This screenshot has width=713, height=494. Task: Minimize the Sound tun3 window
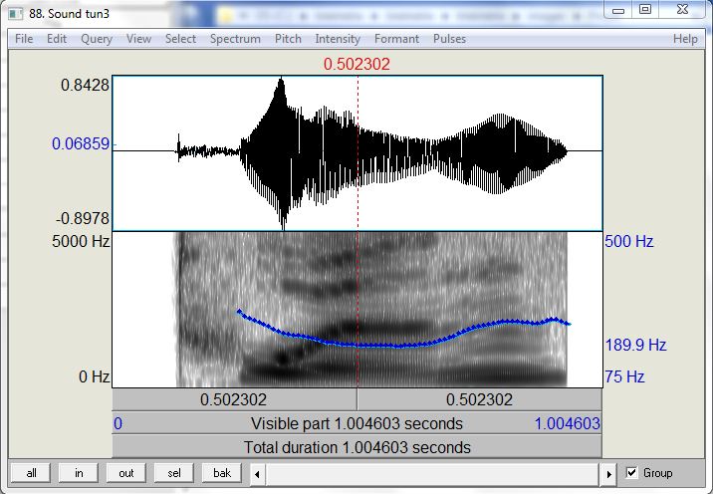pyautogui.click(x=618, y=10)
